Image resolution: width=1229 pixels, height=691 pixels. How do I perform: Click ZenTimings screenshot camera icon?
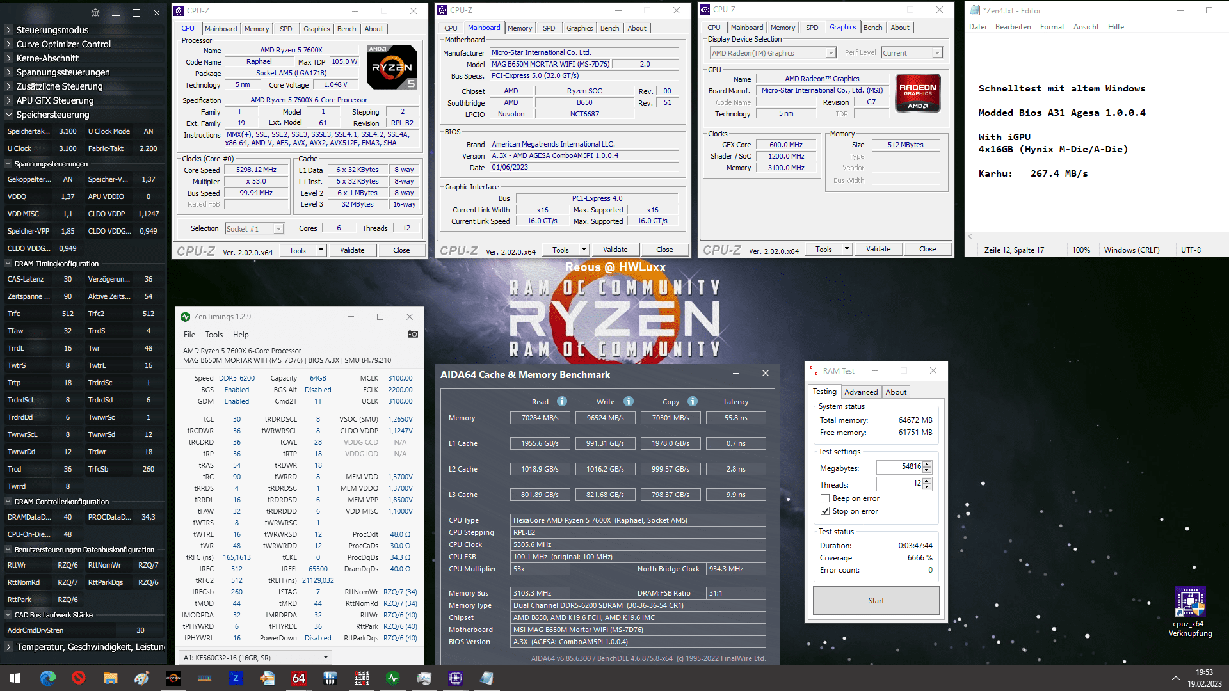pos(413,334)
